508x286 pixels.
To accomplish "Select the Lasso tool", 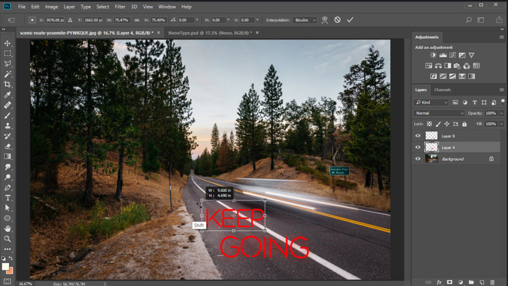I will coord(7,64).
